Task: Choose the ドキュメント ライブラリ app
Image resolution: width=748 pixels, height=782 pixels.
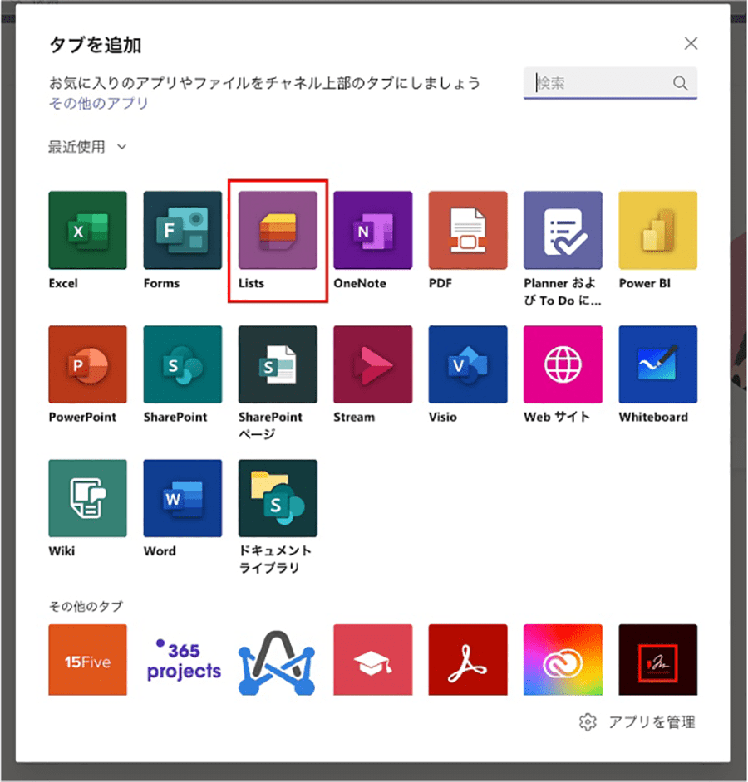Action: (278, 498)
